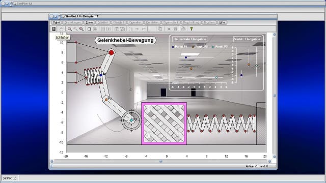The image size is (326, 183).
Task: Click the Aktiver Zustand status text
Action: coord(257,166)
